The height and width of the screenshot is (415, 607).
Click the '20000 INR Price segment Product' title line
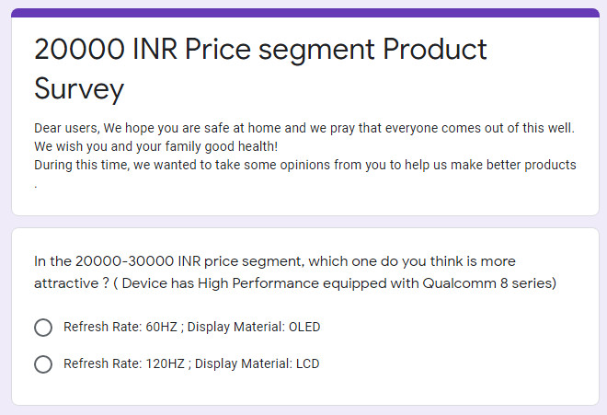tap(260, 50)
